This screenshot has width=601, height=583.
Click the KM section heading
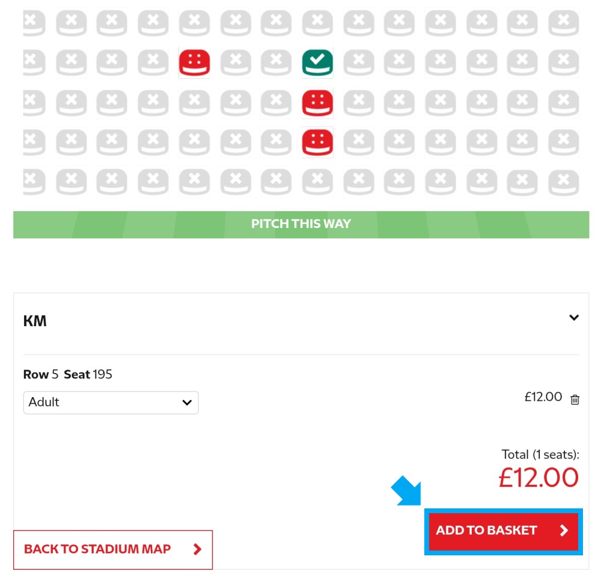tap(35, 321)
